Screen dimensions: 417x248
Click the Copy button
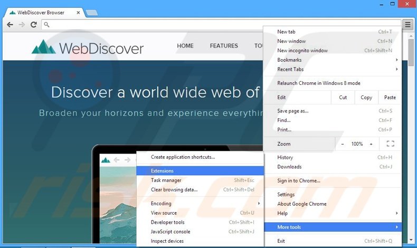point(366,98)
